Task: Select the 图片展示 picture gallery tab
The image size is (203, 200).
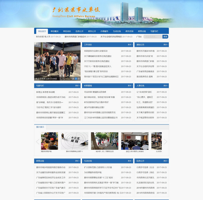Action: pyautogui.click(x=40, y=127)
